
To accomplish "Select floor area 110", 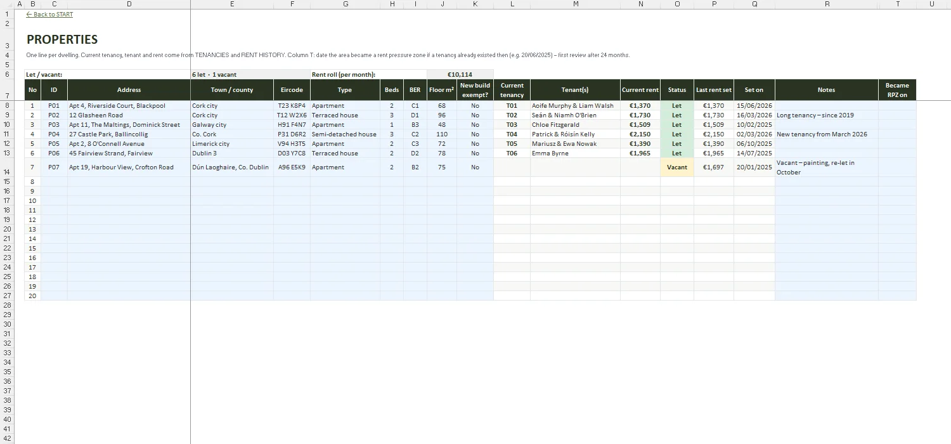I will [x=442, y=134].
